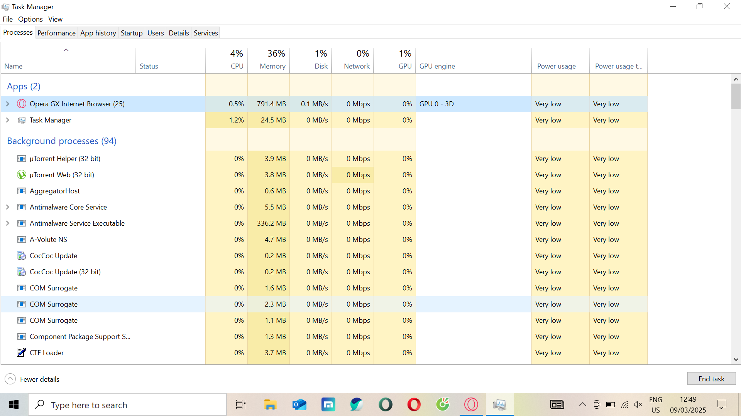Click Task Manager icon on taskbar
The image size is (741, 416).
click(x=500, y=405)
